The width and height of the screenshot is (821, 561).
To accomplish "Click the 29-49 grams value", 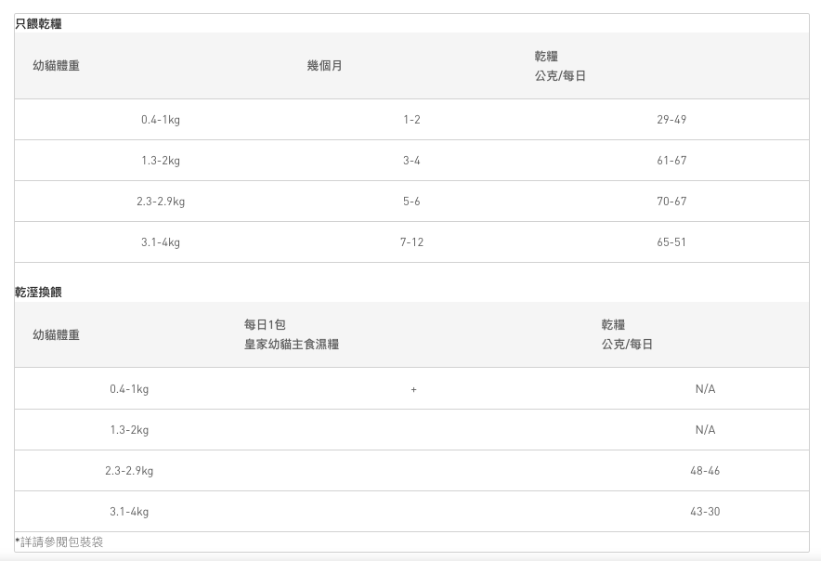I will [x=671, y=120].
